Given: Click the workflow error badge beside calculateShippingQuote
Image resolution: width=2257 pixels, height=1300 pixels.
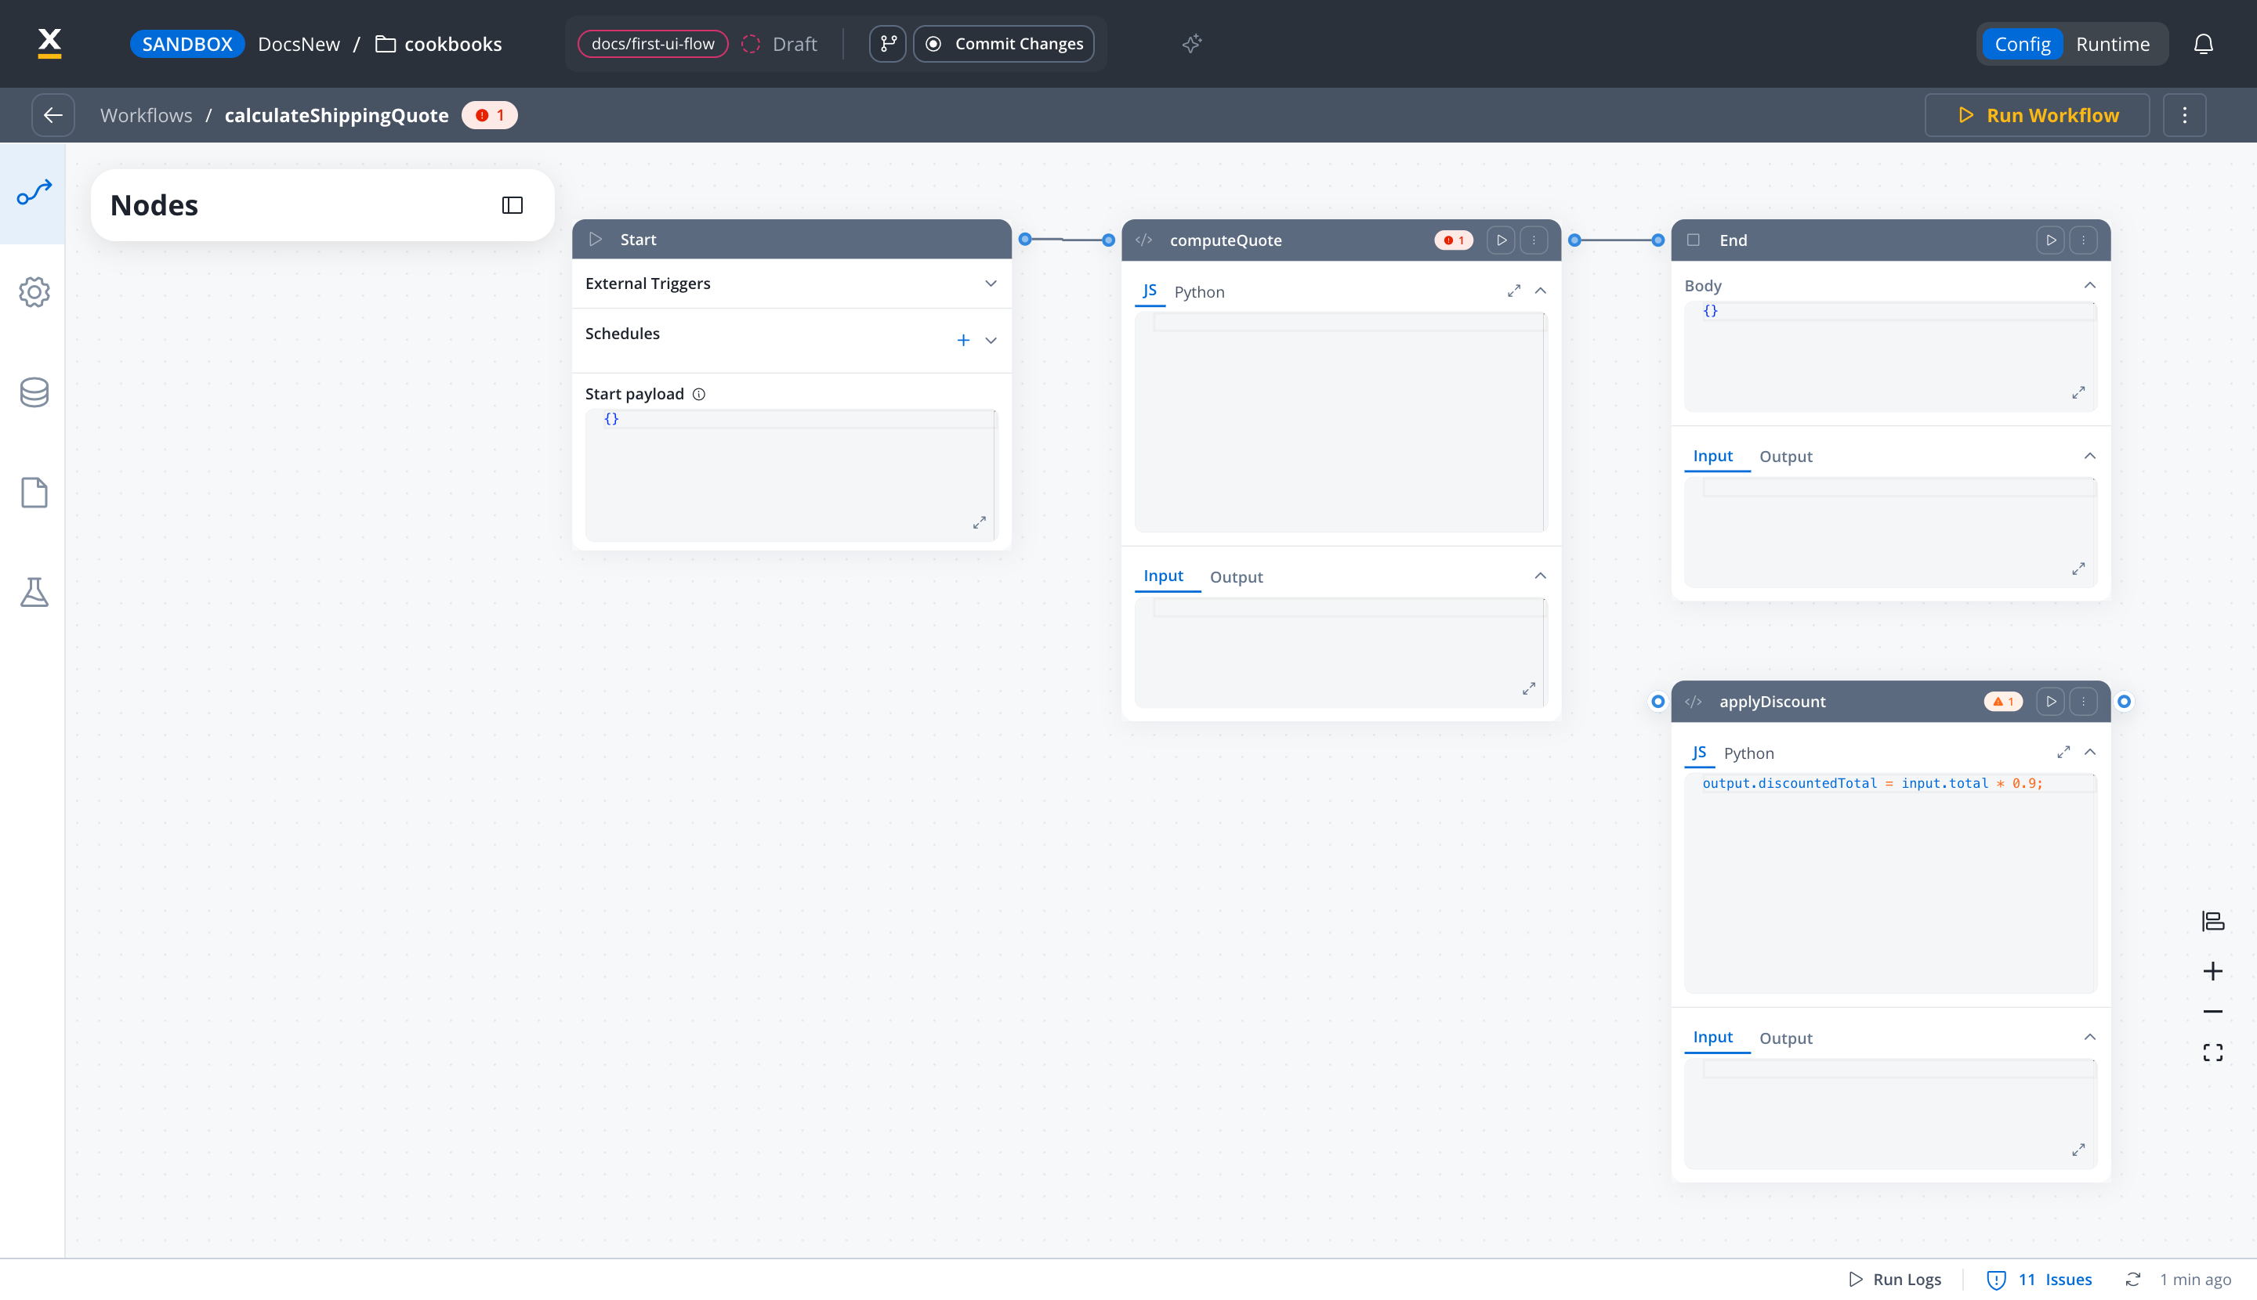Looking at the screenshot, I should (x=490, y=115).
